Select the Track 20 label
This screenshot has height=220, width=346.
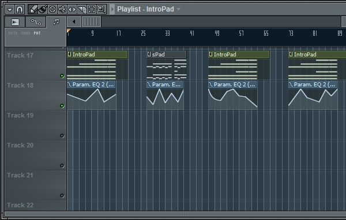point(20,146)
